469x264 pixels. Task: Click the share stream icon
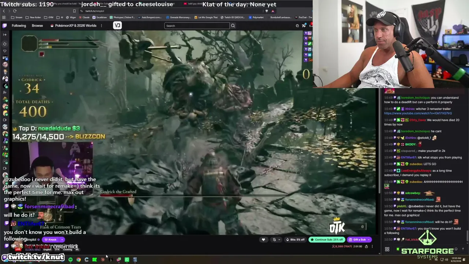click(366, 246)
